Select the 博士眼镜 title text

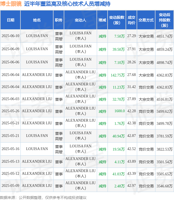tap(11, 4)
